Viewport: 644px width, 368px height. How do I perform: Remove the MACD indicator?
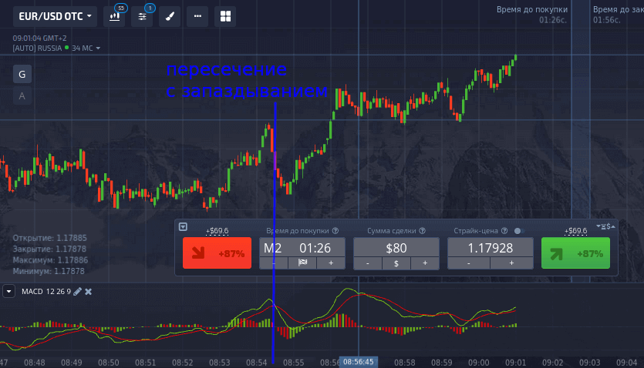[88, 291]
